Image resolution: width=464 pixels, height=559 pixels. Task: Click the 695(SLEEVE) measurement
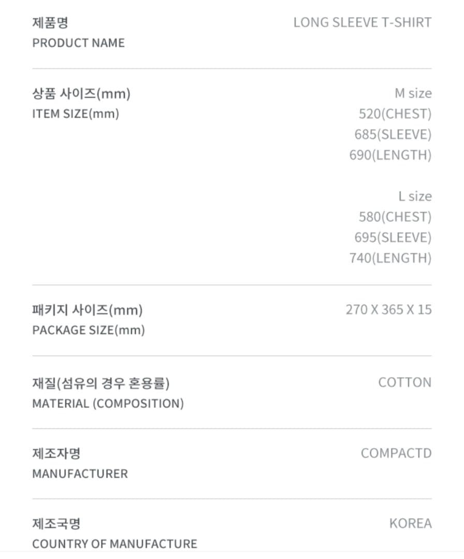(393, 238)
